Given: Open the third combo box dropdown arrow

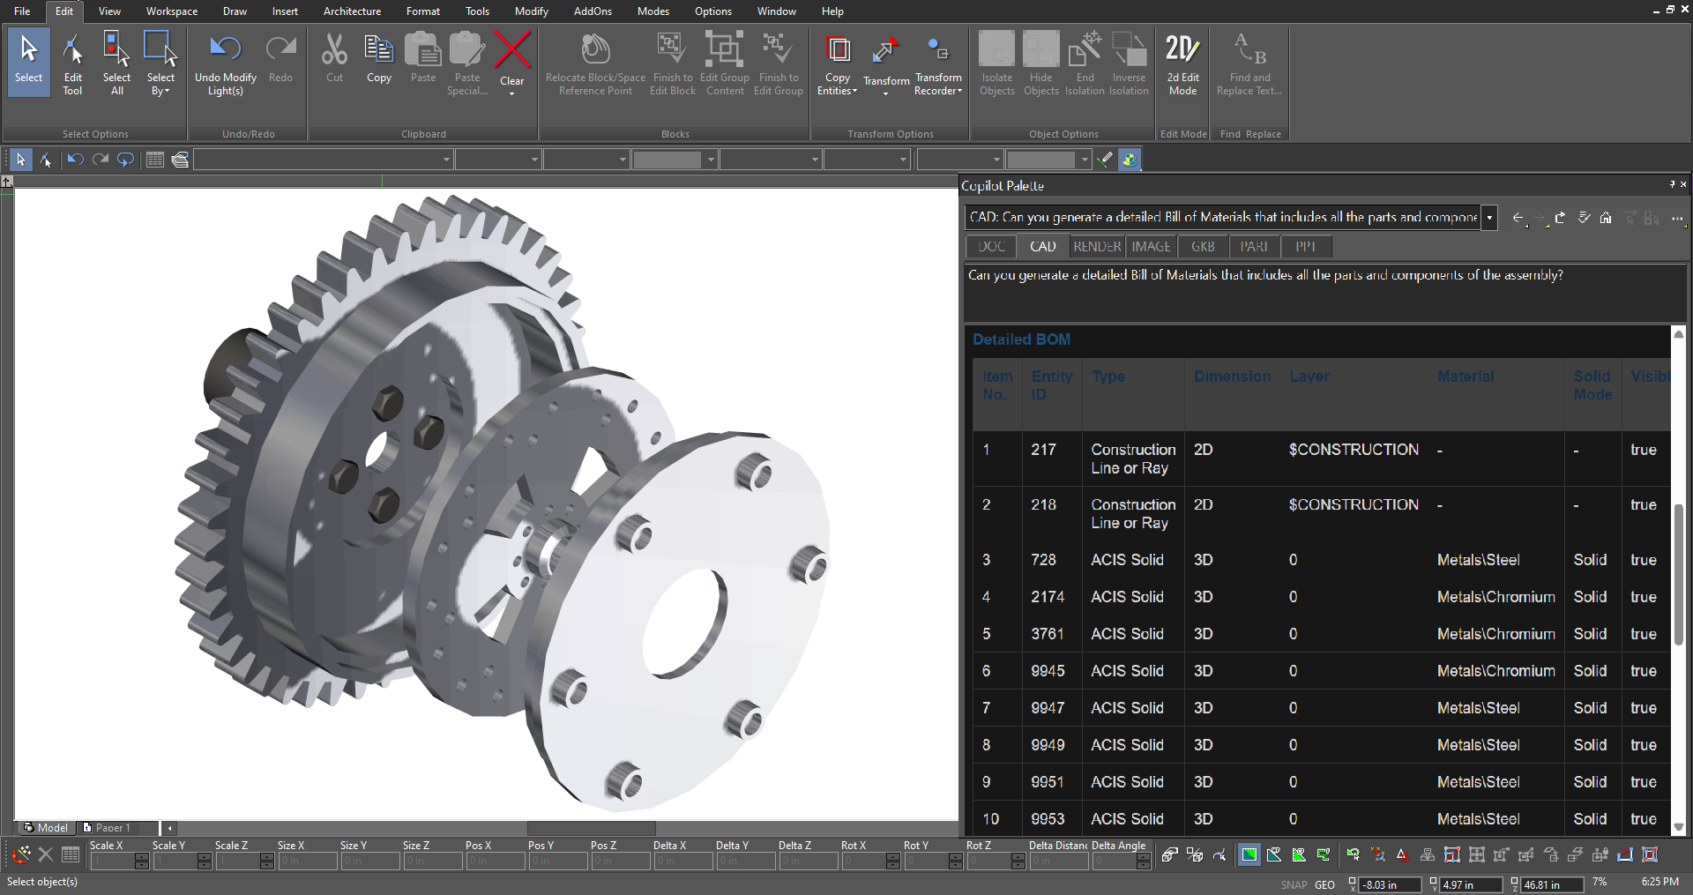Looking at the screenshot, I should pos(623,160).
